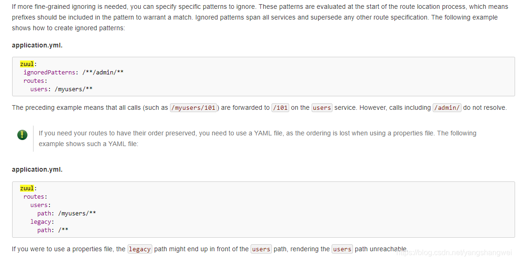516x261 pixels.
Task: Click the users inline code after 'front of the'
Action: 261,249
